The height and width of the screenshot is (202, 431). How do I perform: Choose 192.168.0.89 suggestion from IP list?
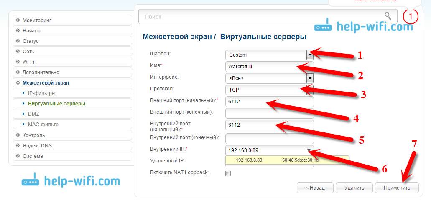coord(249,160)
